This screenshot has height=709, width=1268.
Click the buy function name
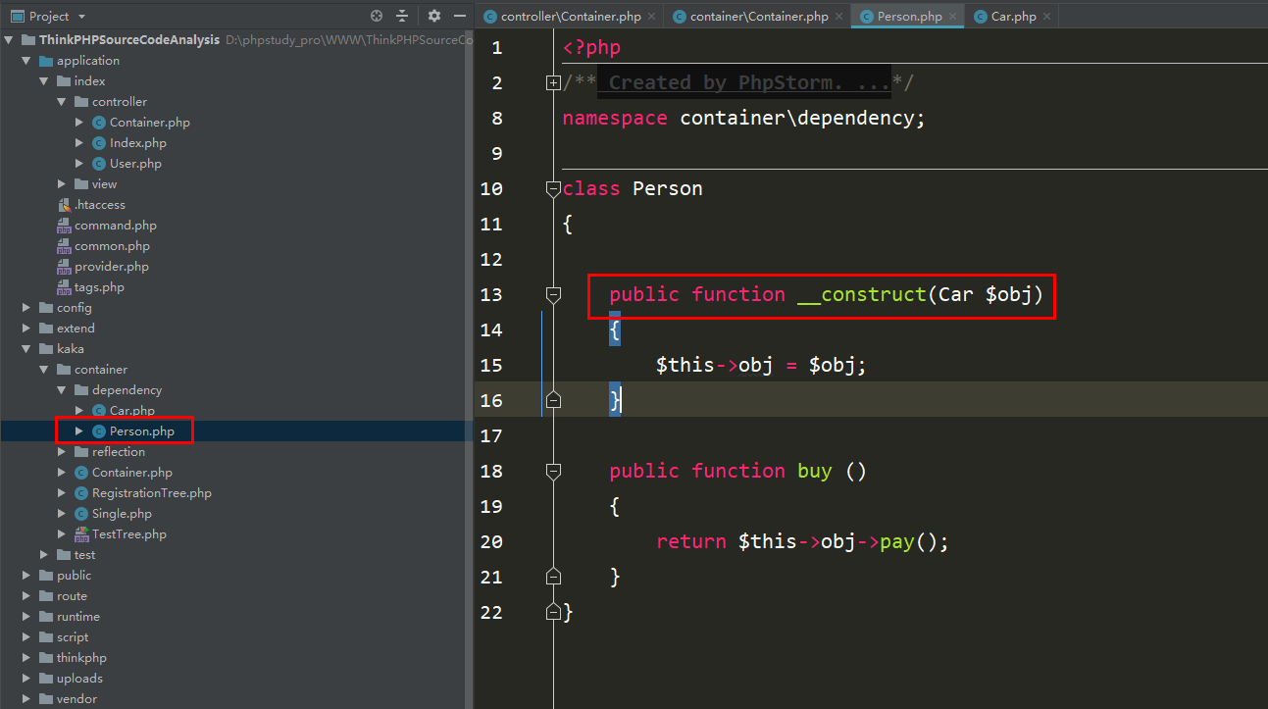click(815, 471)
